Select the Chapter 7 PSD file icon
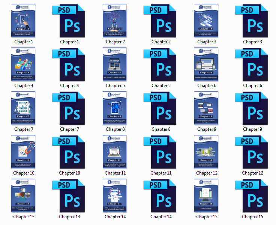 coord(69,108)
